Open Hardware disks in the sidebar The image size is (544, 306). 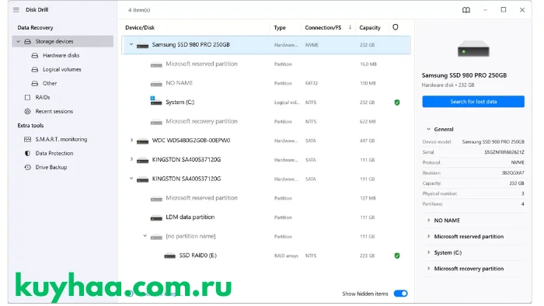point(61,55)
